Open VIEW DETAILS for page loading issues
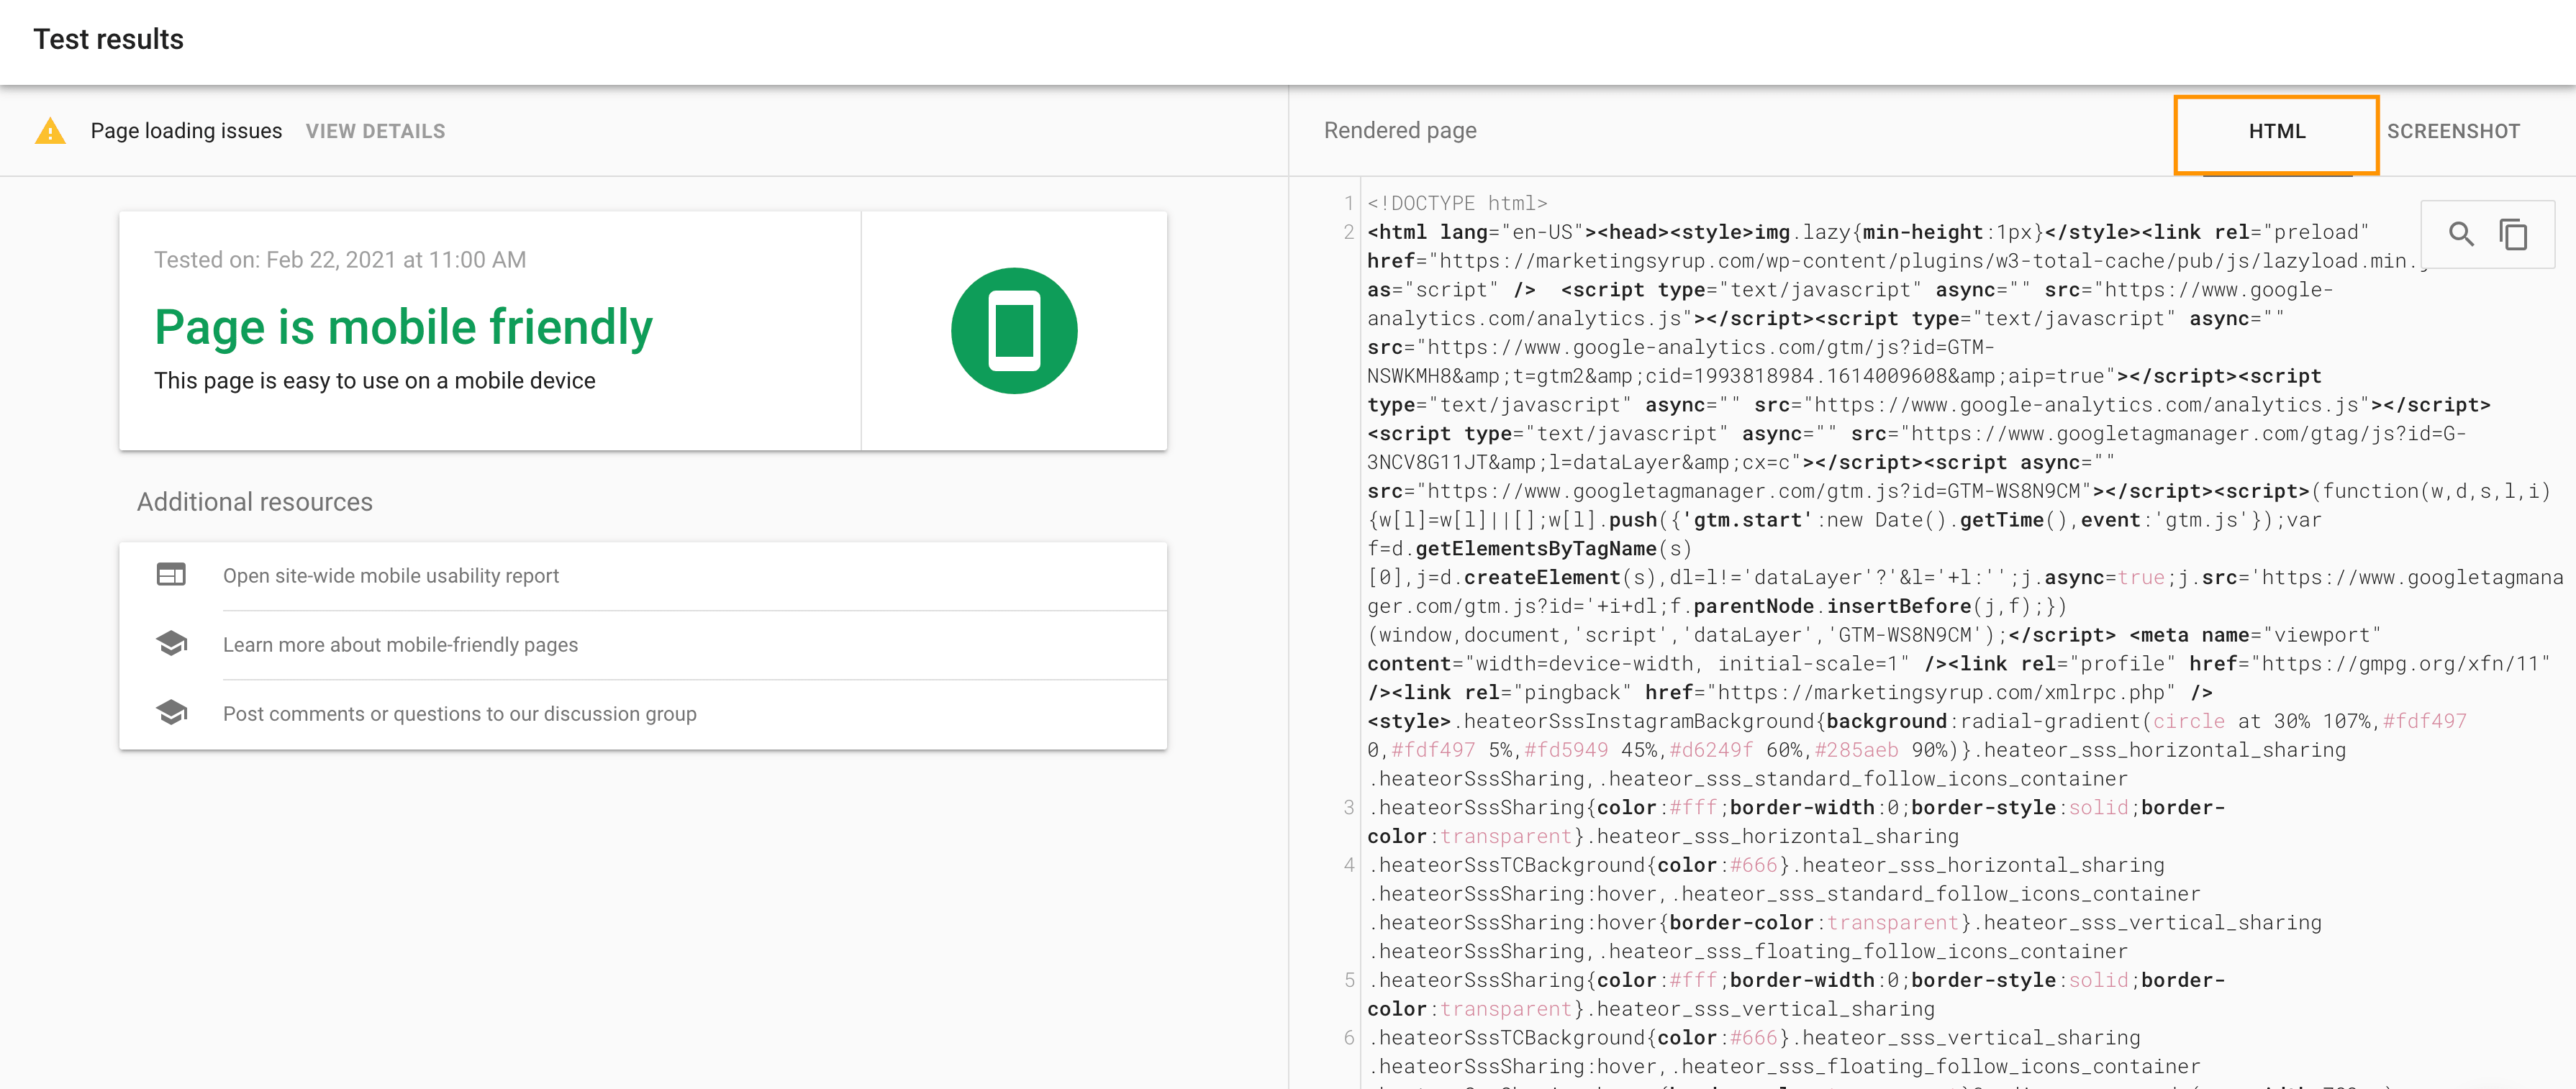2576x1089 pixels. pos(375,130)
